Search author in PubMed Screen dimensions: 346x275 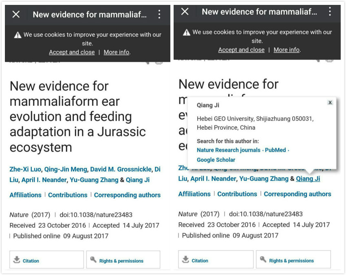pos(275,150)
